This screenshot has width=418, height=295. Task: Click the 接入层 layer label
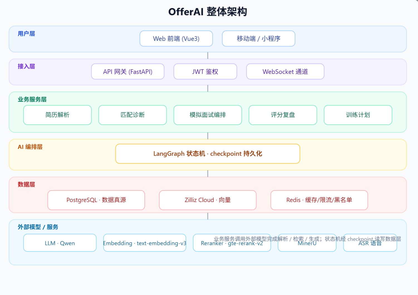coord(26,66)
